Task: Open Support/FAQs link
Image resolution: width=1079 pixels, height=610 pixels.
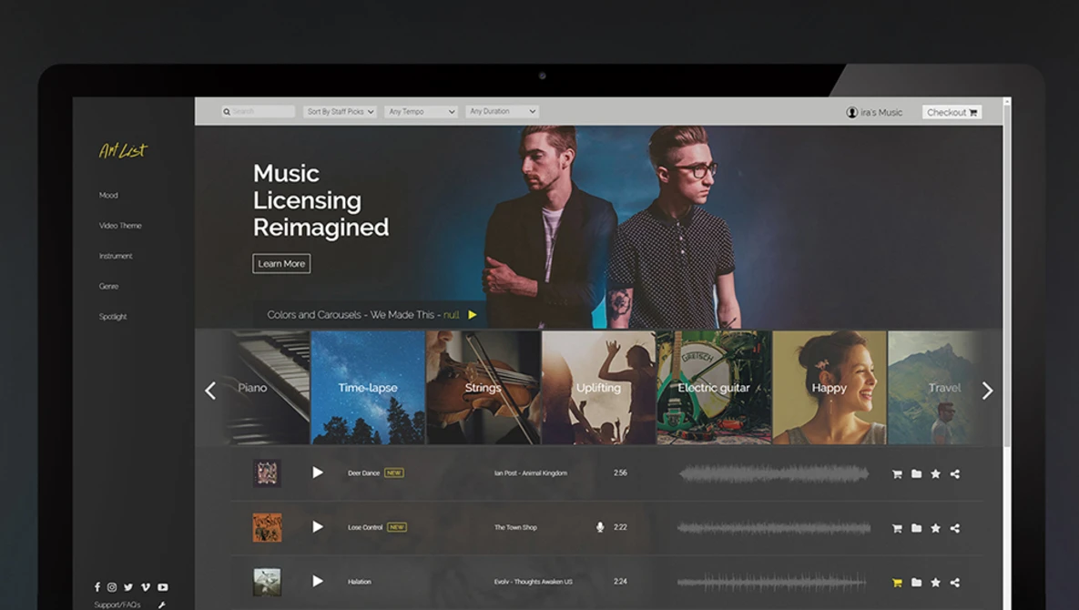Action: pyautogui.click(x=117, y=605)
